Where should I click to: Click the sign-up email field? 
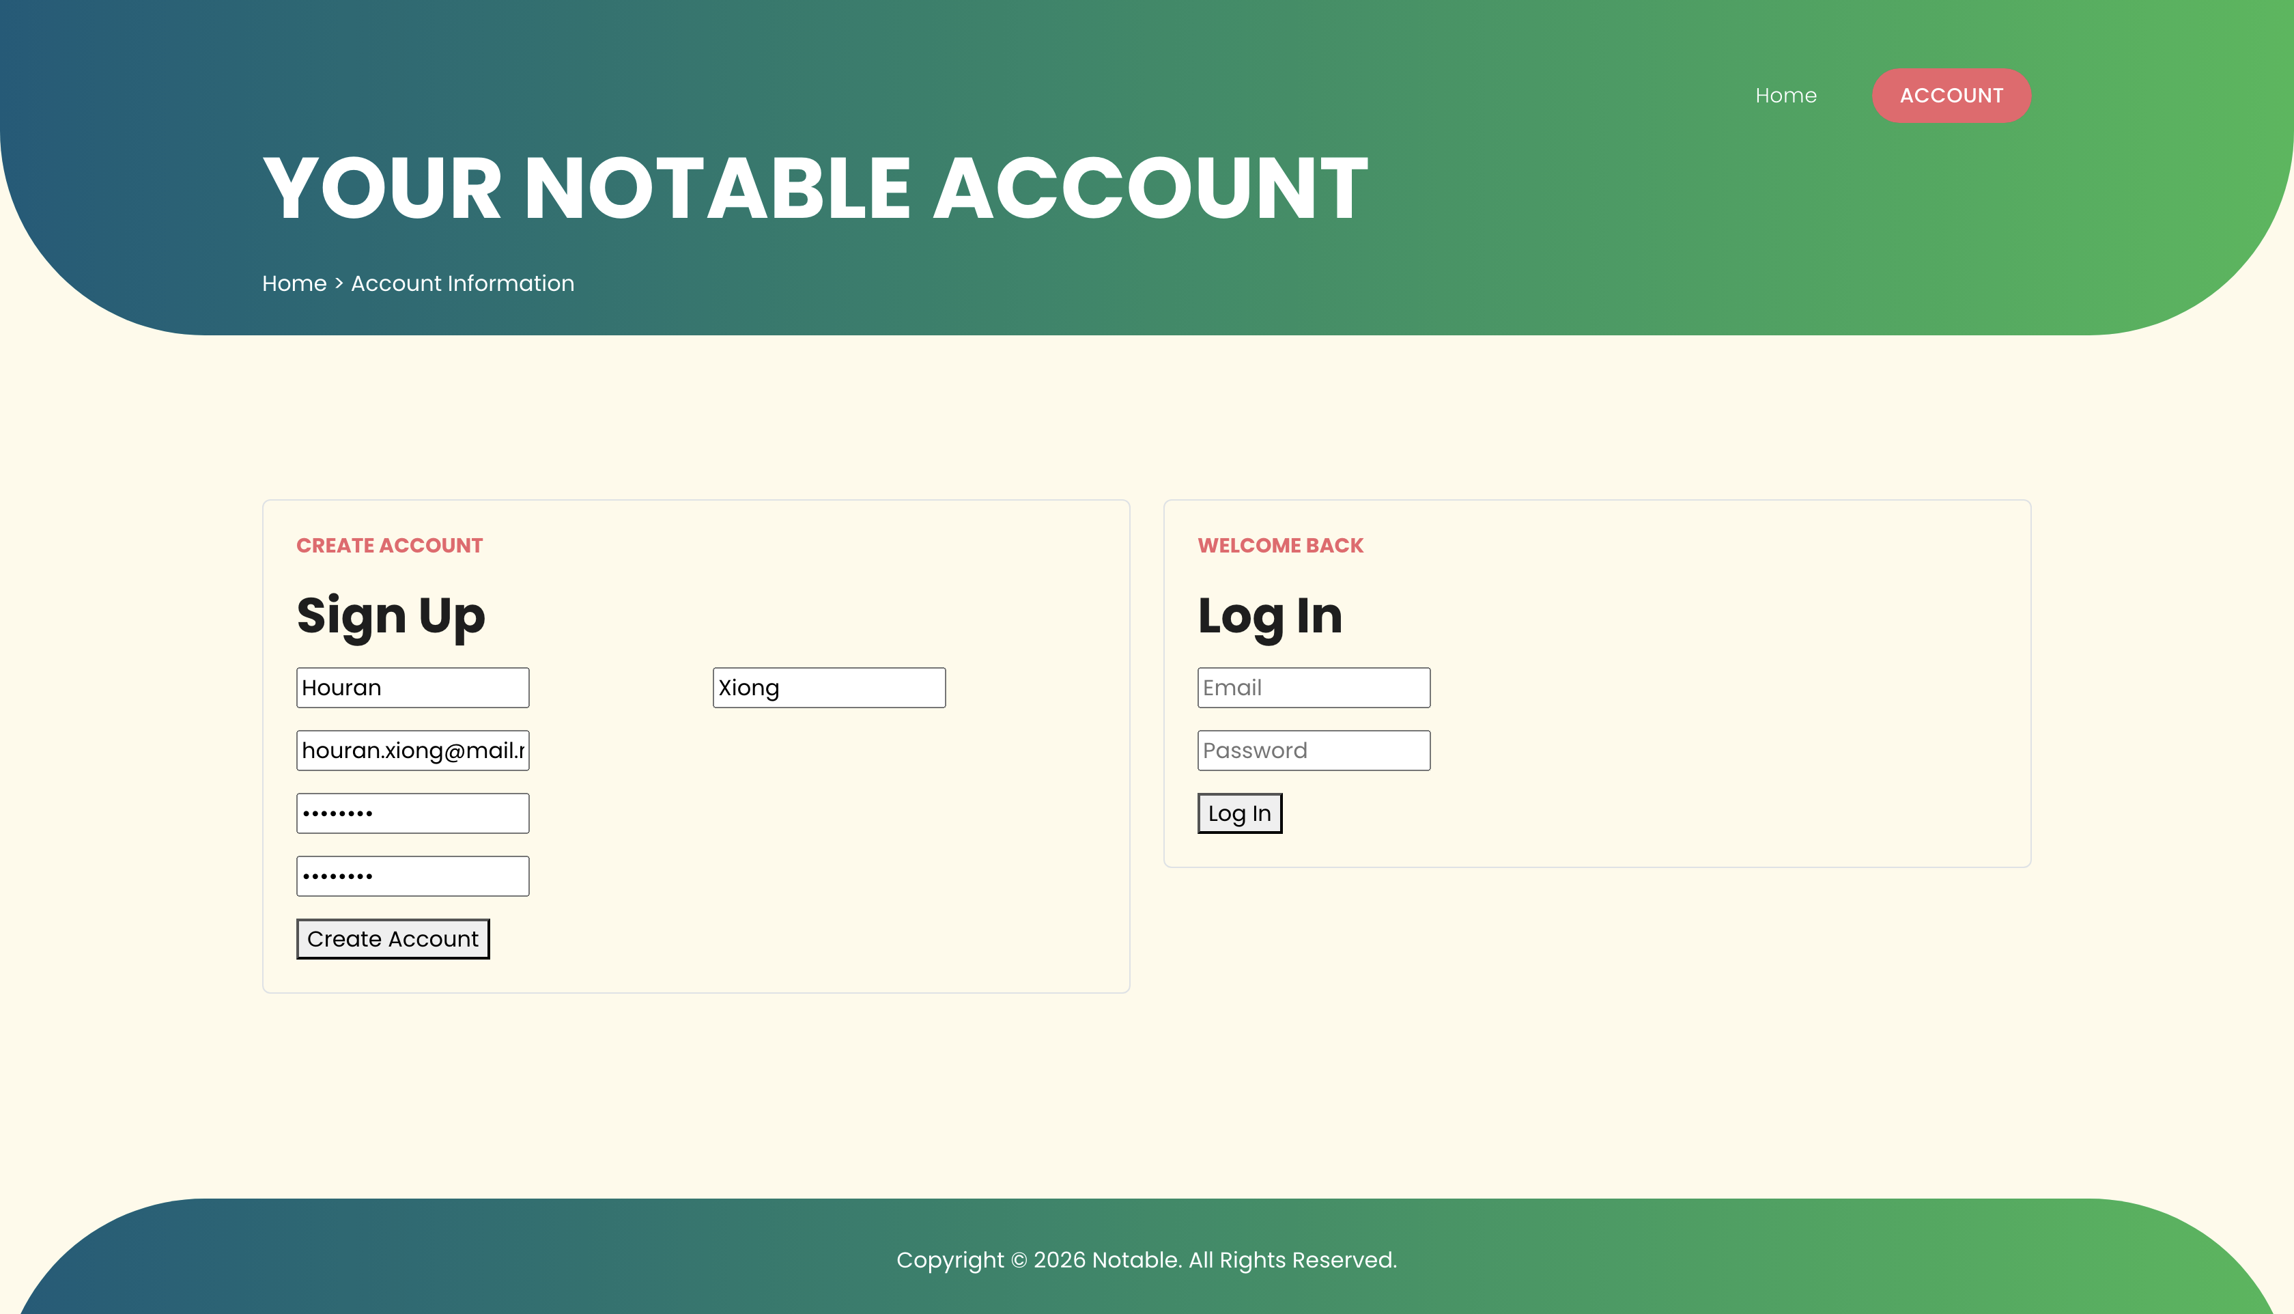click(x=412, y=751)
